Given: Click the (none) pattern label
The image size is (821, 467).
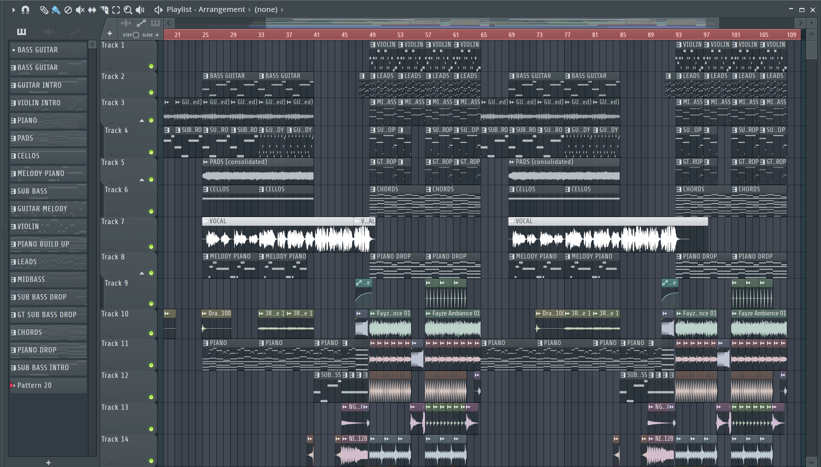Looking at the screenshot, I should point(266,10).
